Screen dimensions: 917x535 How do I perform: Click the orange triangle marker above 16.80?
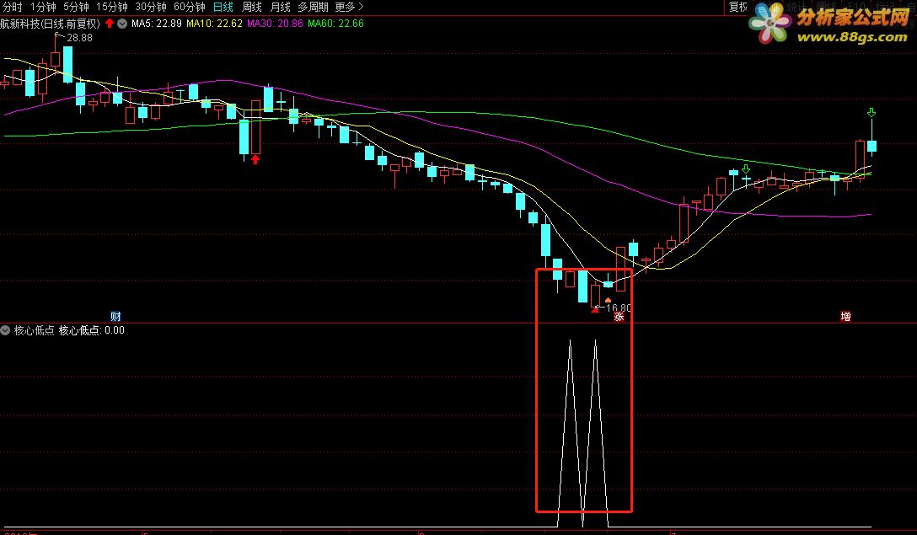click(x=608, y=300)
